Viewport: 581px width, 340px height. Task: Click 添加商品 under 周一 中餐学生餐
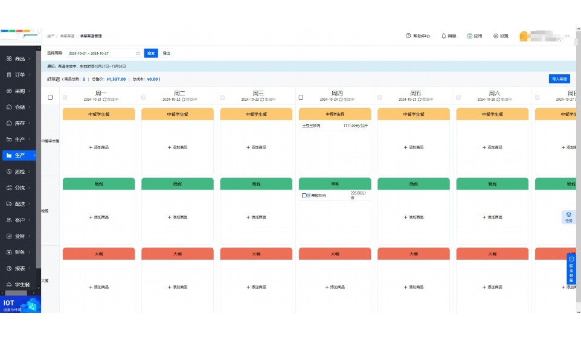pyautogui.click(x=98, y=147)
